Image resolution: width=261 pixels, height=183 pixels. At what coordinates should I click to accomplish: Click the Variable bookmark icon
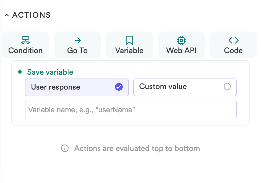[129, 41]
